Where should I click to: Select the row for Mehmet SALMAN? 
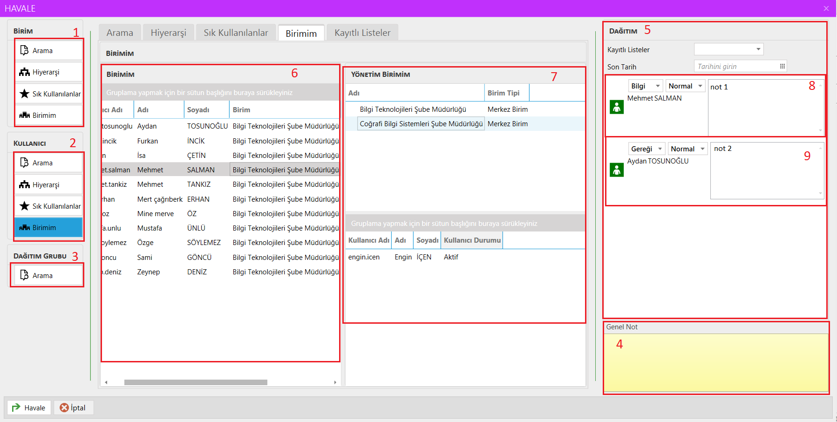coord(220,170)
